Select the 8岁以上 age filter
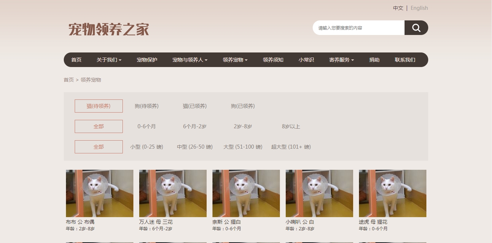Image resolution: width=492 pixels, height=243 pixels. [x=291, y=126]
